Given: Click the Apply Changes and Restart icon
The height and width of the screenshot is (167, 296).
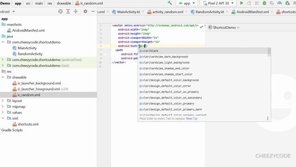Looking at the screenshot, I should 249,3.
